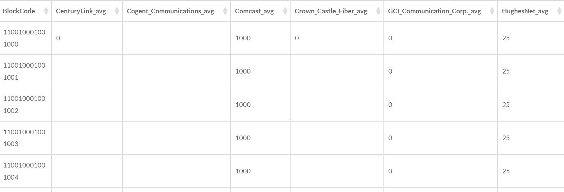Screen dimensions: 564x192
Task: Click the Comcast_avg header label
Action: [x=254, y=11]
